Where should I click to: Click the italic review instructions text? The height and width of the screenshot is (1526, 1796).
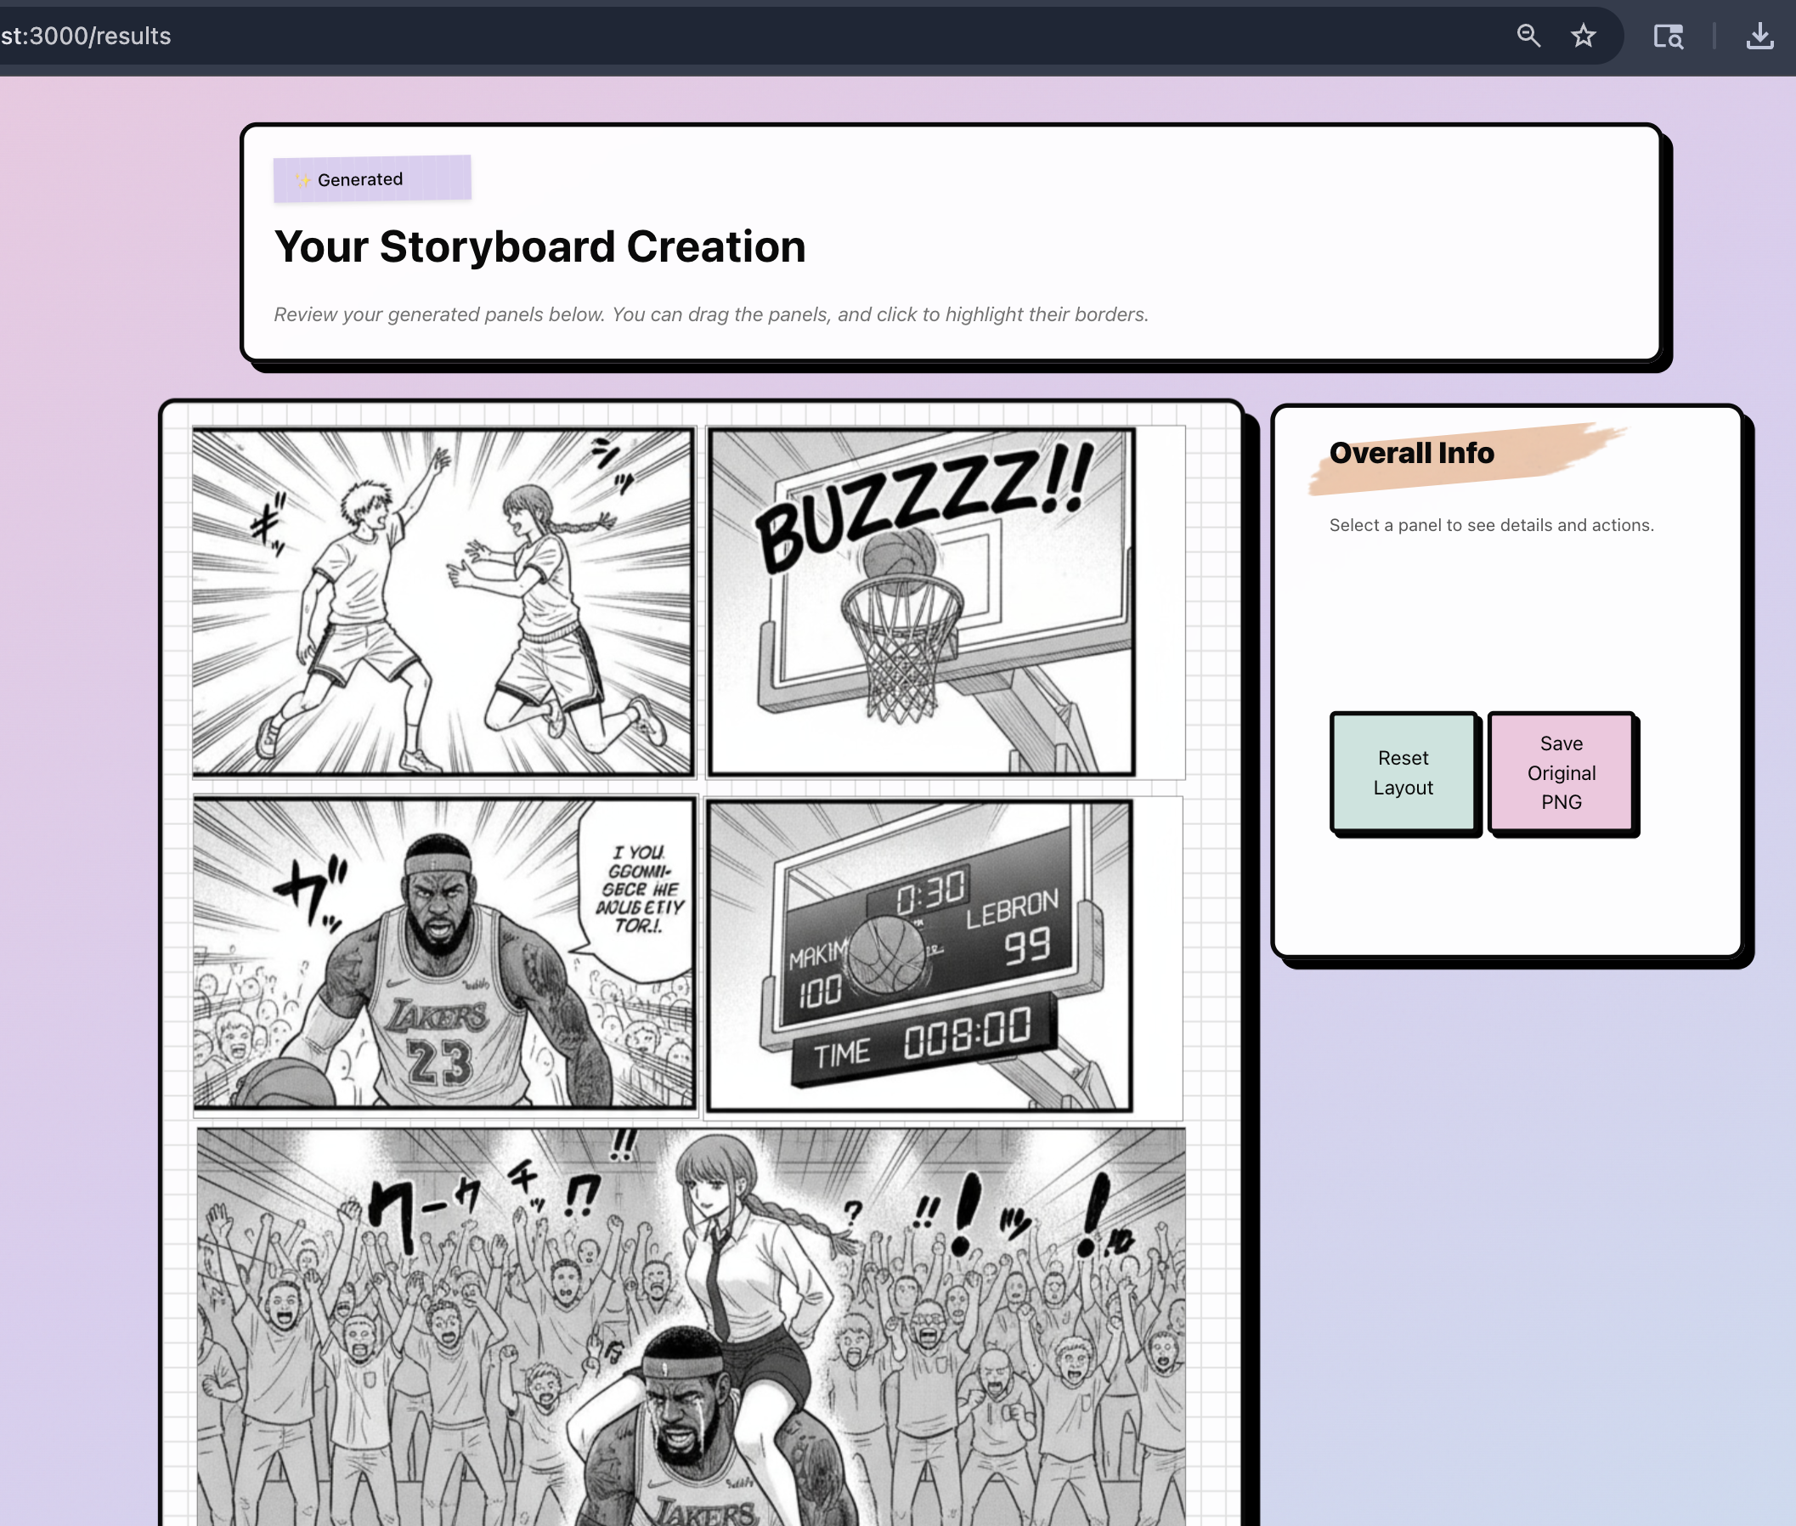[710, 314]
